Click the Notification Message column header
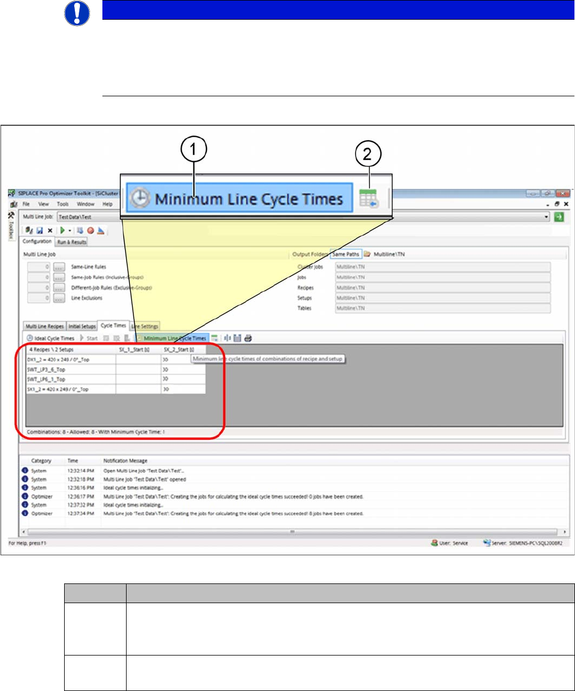Screen dimensions: 575x691 (125, 461)
